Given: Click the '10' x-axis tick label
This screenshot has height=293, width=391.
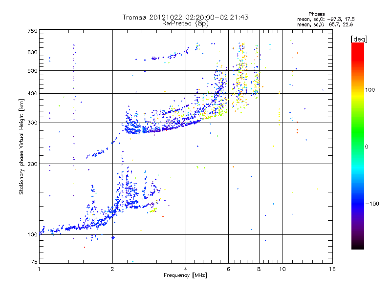Looking at the screenshot, I should (x=282, y=269).
